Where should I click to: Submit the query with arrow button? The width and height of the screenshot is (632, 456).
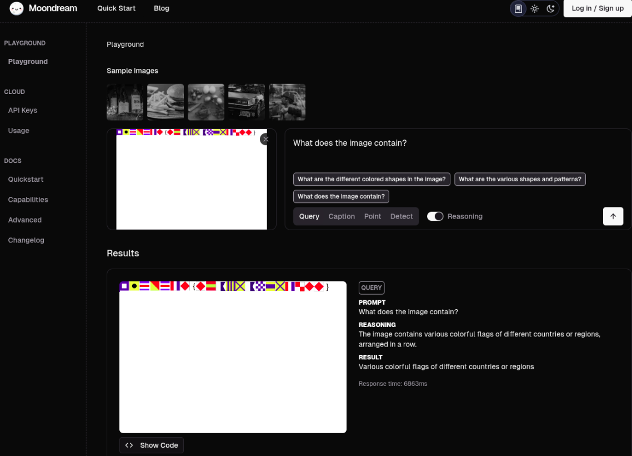tap(613, 216)
